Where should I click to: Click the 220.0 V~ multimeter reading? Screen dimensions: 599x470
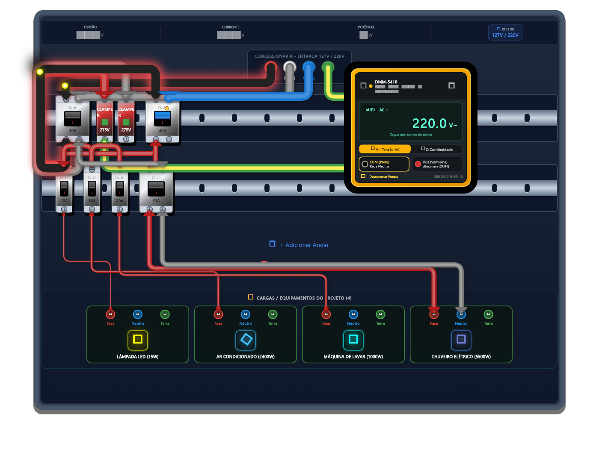(x=434, y=123)
